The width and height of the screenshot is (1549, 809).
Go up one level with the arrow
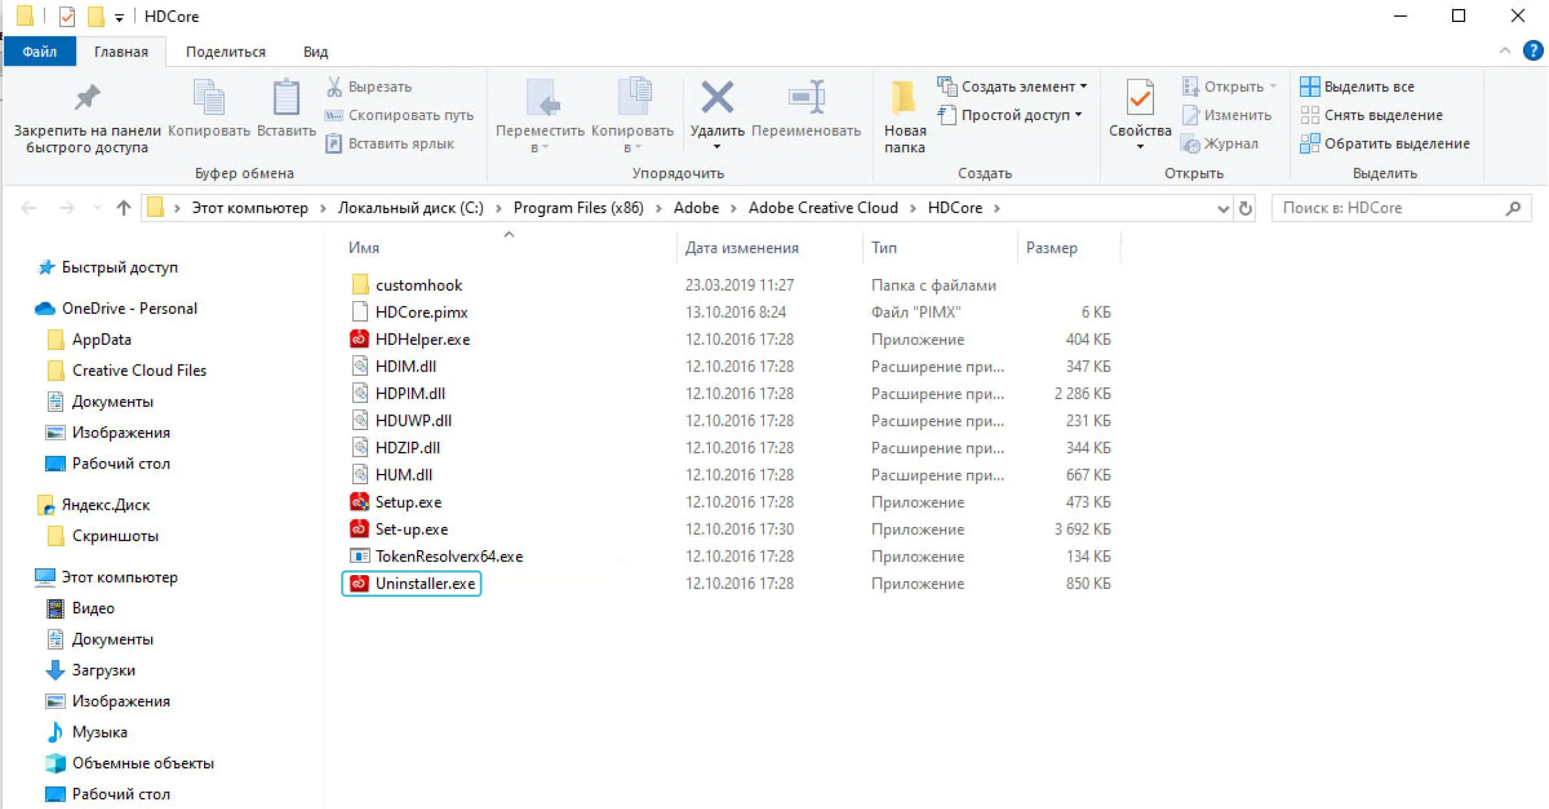(124, 208)
